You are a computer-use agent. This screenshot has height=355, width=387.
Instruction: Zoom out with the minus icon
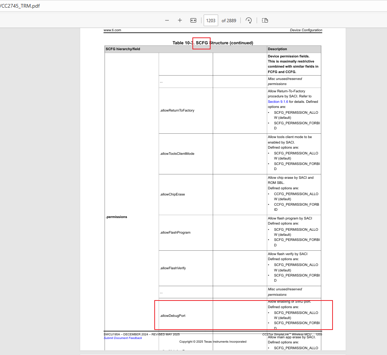click(x=167, y=20)
